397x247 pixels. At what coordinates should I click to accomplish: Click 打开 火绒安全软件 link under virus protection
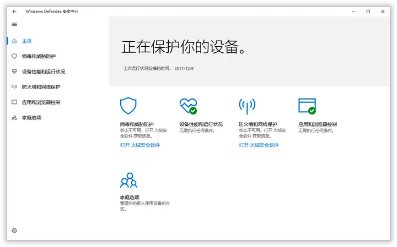(140, 145)
